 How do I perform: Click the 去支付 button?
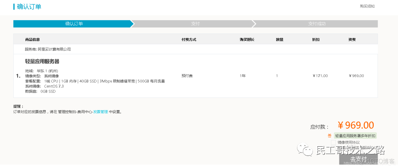(359, 159)
